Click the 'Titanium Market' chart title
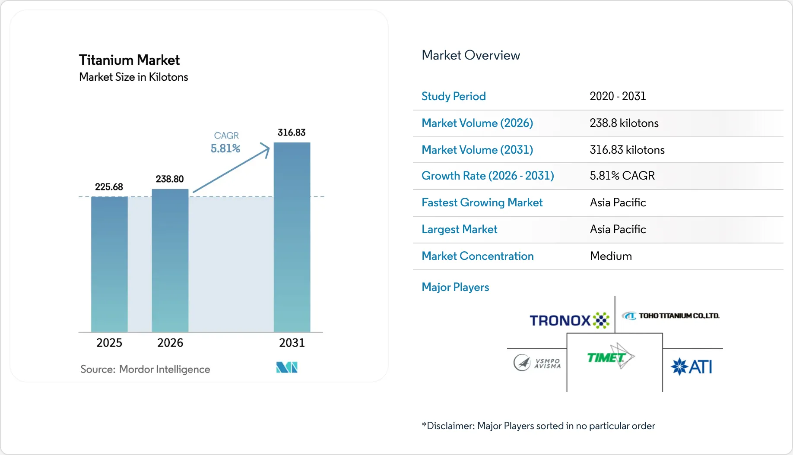This screenshot has width=793, height=455. (x=129, y=60)
